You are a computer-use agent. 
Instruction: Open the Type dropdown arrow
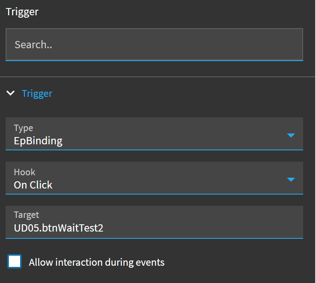tap(291, 135)
